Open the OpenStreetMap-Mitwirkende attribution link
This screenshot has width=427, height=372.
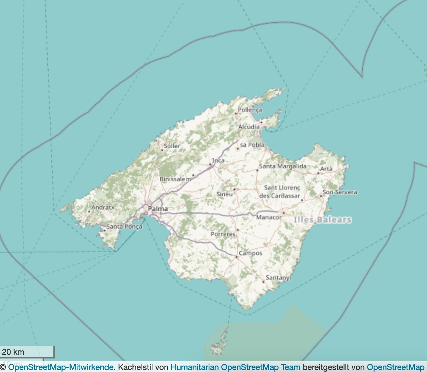tap(61, 367)
